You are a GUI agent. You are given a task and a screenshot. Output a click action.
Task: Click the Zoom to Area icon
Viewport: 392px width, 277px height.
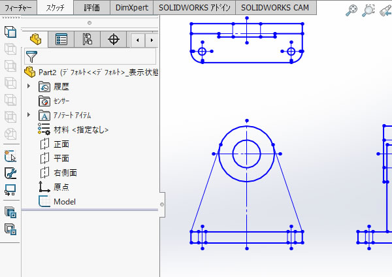pos(368,10)
